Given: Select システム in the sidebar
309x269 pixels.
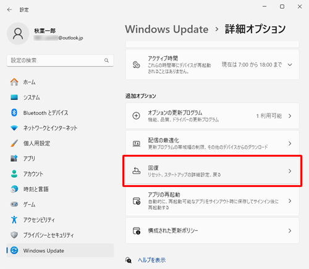Looking at the screenshot, I should click(60, 97).
